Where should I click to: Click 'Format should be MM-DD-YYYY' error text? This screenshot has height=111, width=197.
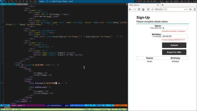[x=173, y=40]
